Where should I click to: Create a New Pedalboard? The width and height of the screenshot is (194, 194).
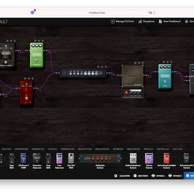point(170,21)
